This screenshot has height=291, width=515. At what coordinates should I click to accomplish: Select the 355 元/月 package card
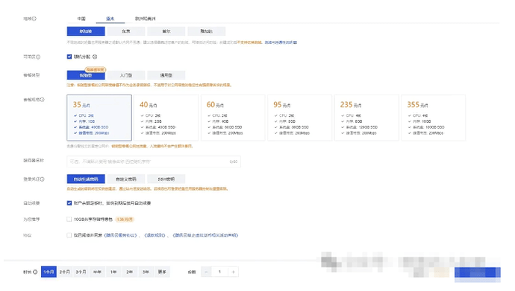pyautogui.click(x=433, y=118)
